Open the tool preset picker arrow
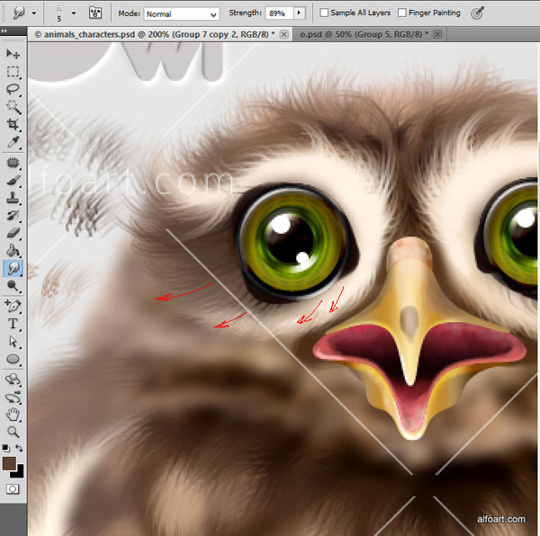The image size is (540, 536). point(34,13)
